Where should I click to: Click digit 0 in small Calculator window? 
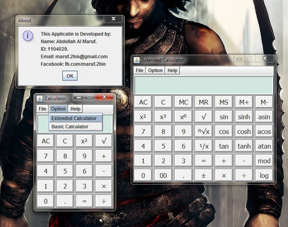(x=45, y=201)
